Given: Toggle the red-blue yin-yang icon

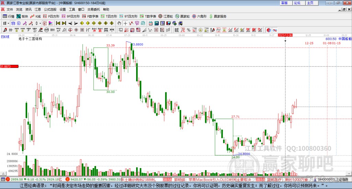Looking at the screenshot, I should [x=269, y=30].
